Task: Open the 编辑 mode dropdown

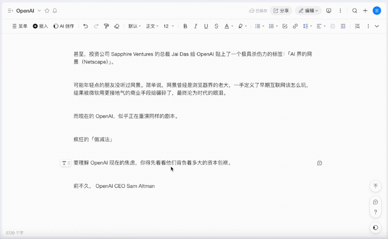Action: (308, 11)
